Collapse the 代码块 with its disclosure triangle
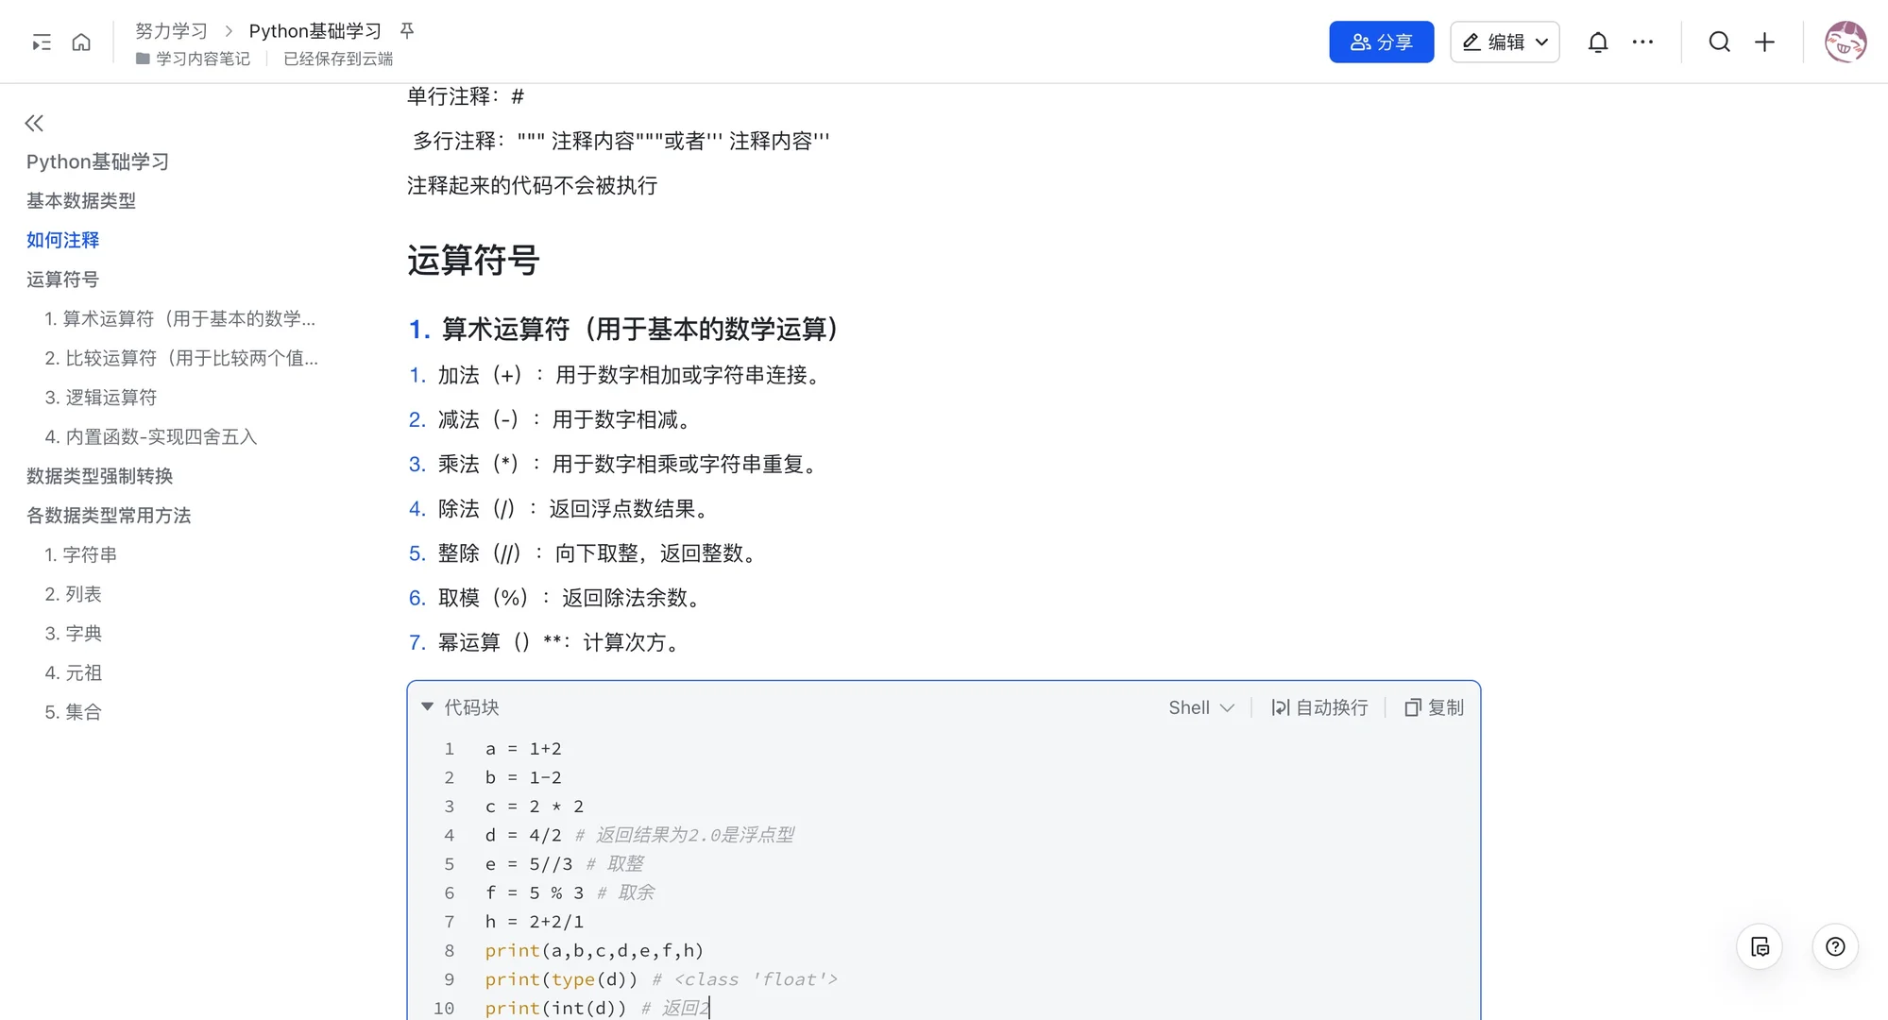This screenshot has height=1020, width=1888. click(x=427, y=706)
